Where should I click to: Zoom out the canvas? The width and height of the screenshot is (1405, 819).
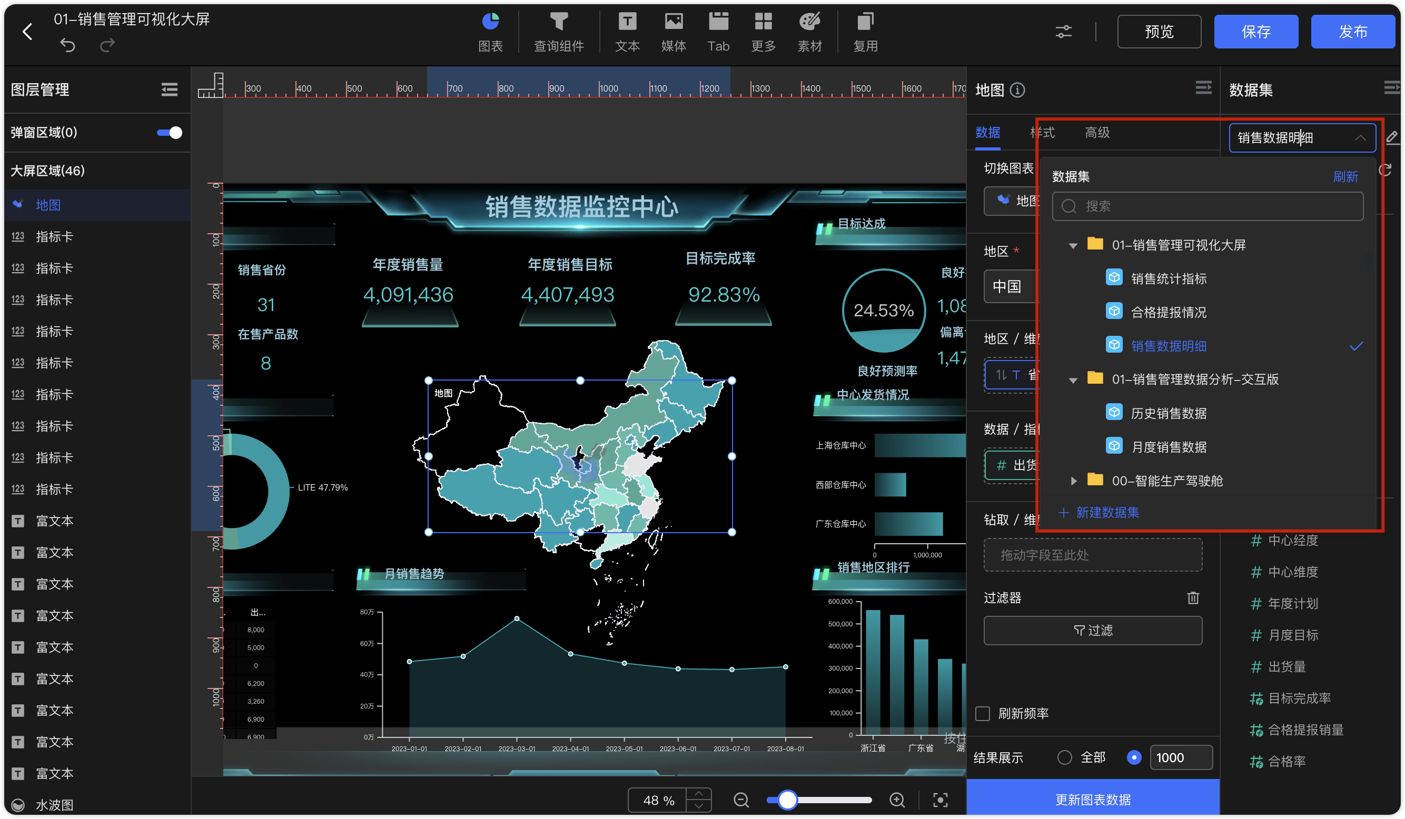tap(741, 800)
